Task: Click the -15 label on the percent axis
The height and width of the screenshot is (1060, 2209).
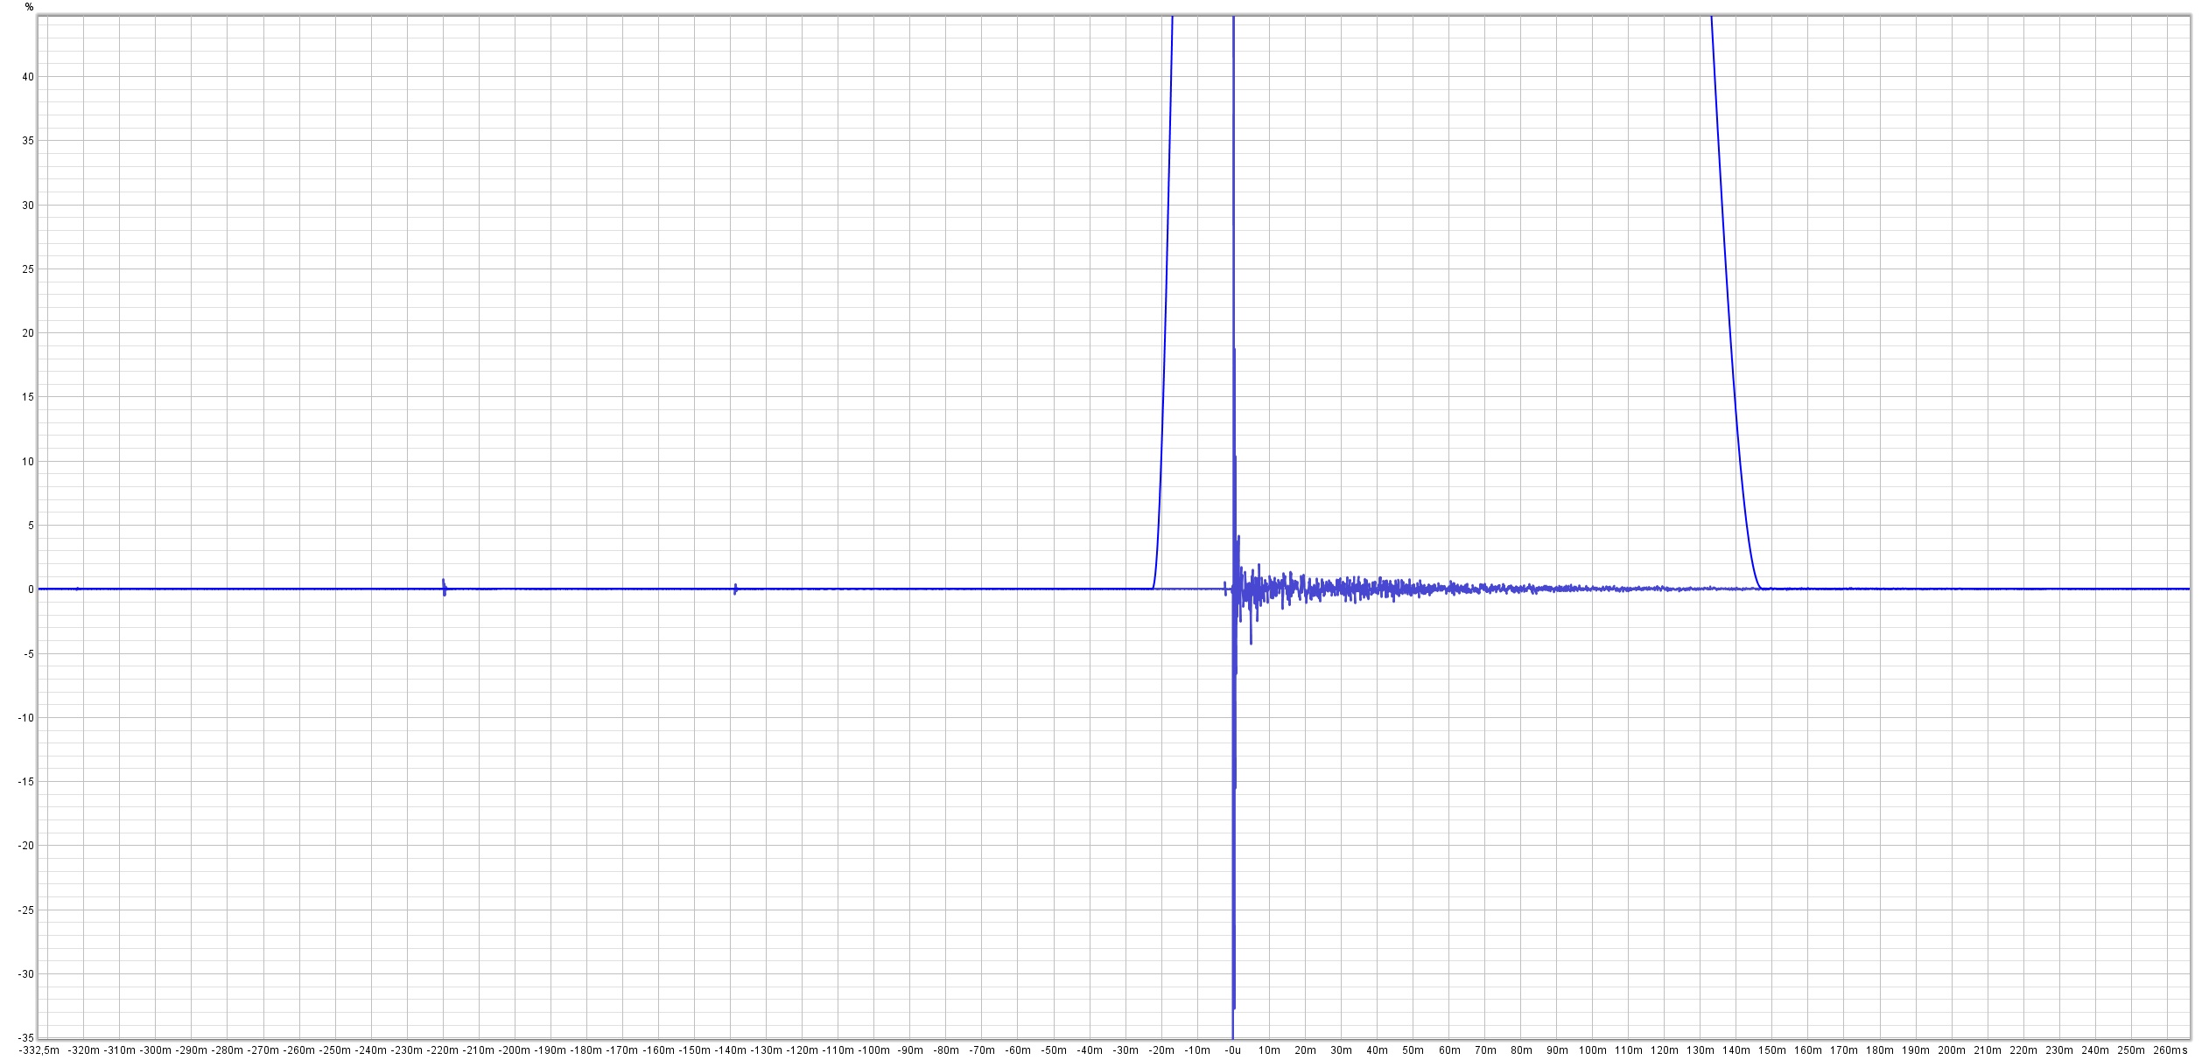Action: [27, 782]
